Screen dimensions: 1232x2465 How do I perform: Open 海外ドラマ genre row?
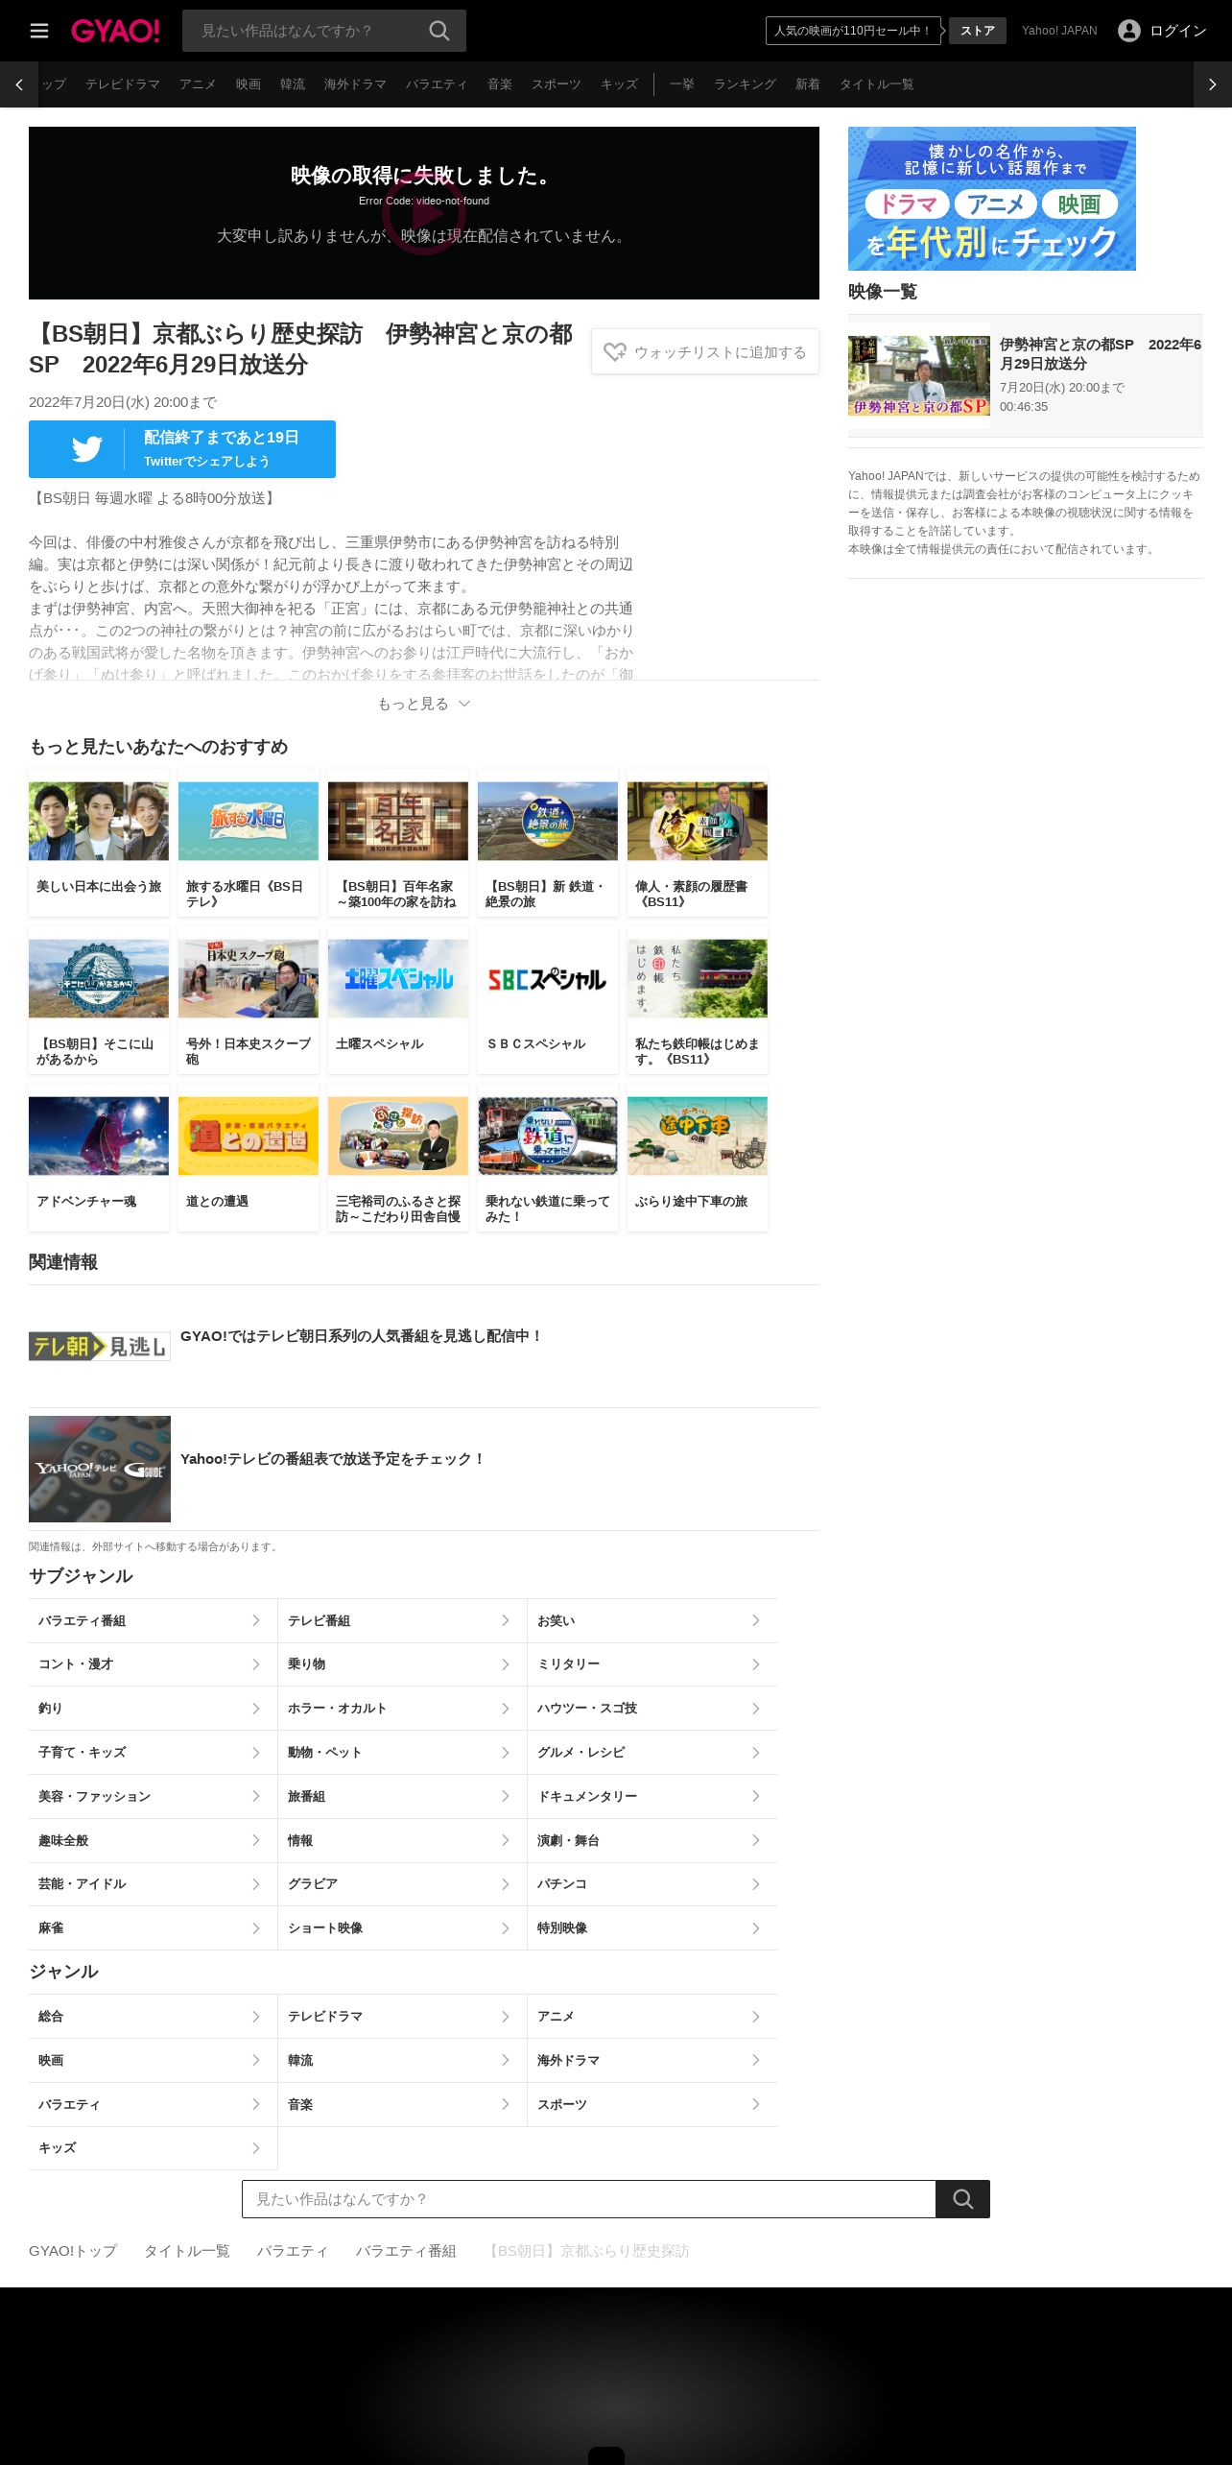pos(652,2060)
